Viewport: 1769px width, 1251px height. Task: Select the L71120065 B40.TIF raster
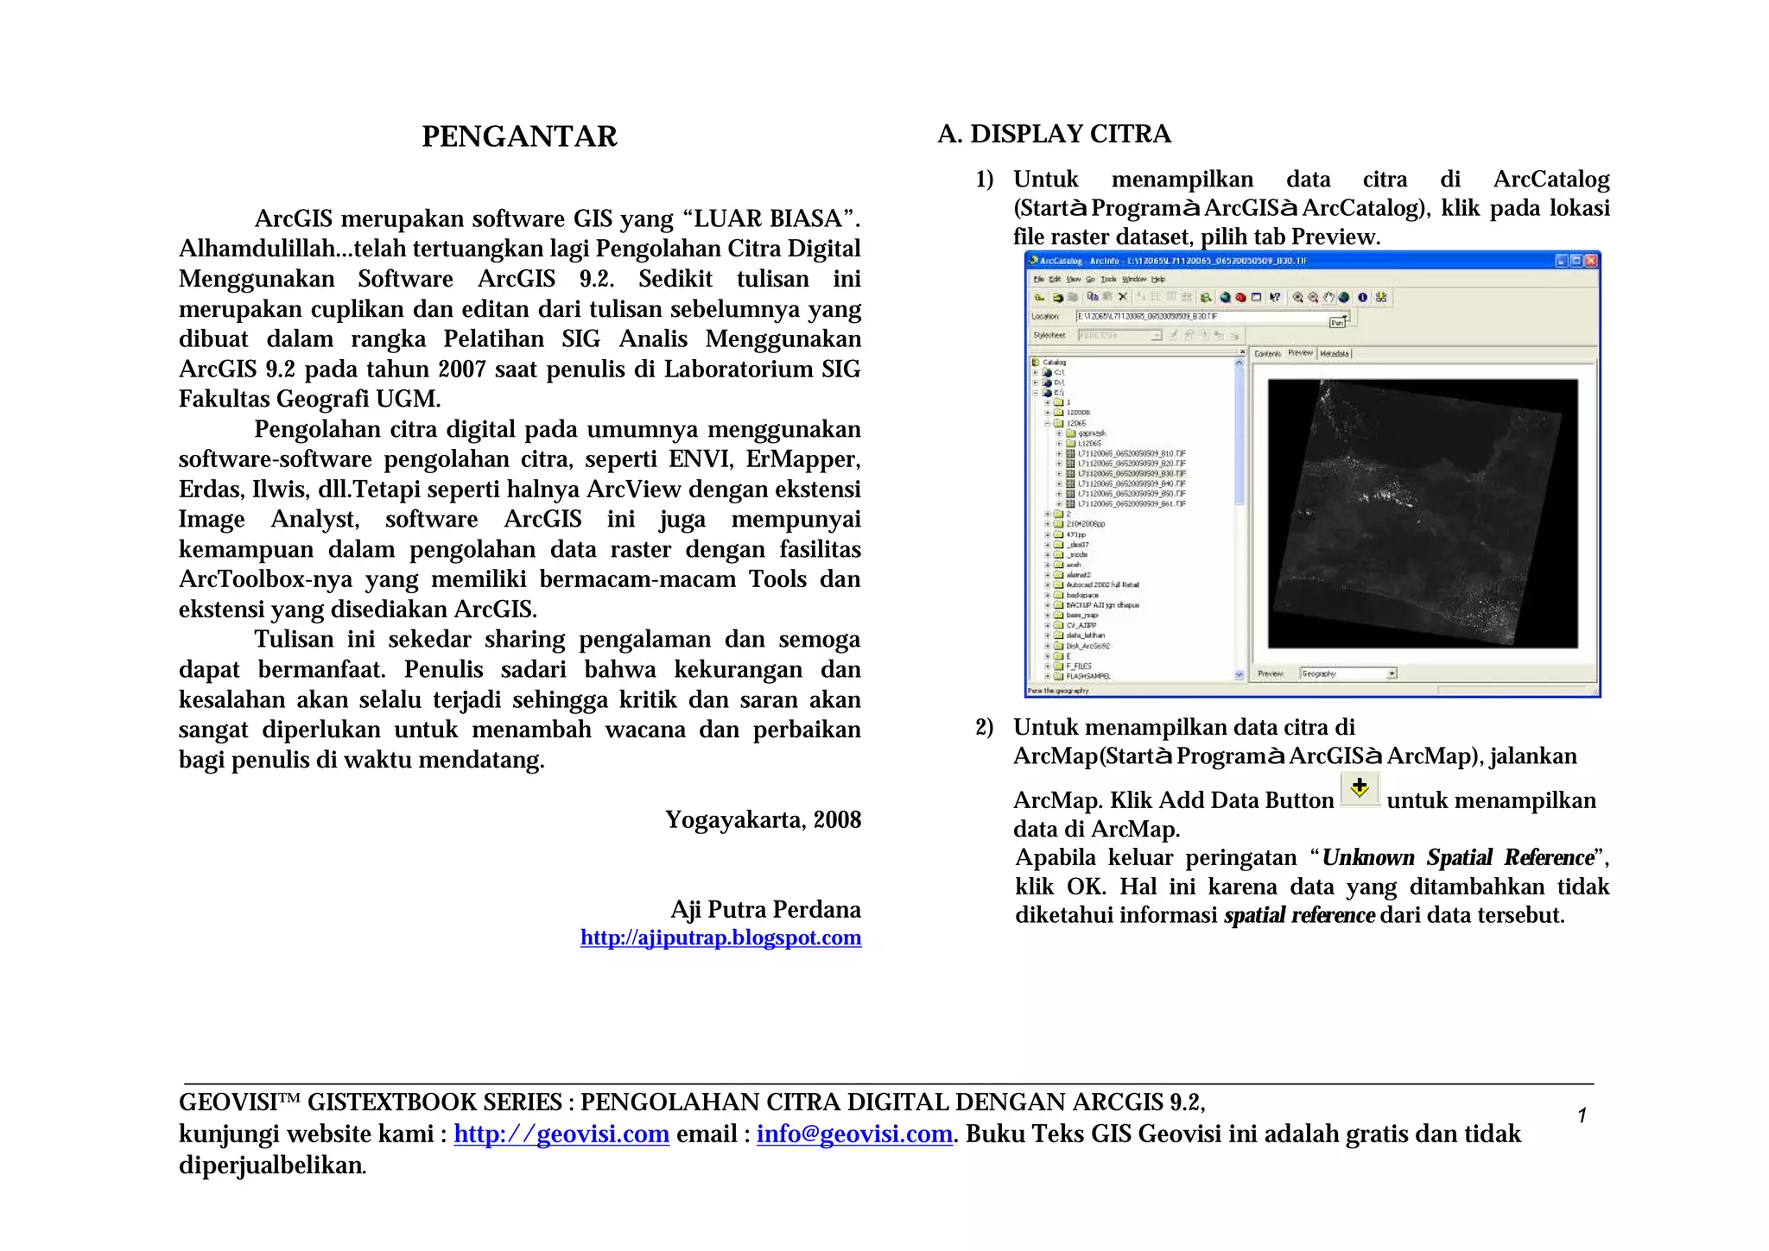[x=1131, y=483]
